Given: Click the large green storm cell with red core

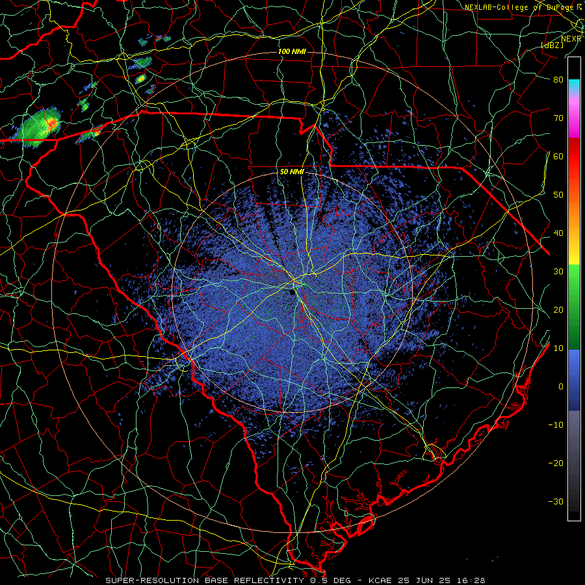Looking at the screenshot, I should click(39, 127).
